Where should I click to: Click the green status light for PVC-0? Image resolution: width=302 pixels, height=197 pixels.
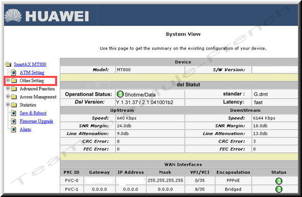[279, 181]
